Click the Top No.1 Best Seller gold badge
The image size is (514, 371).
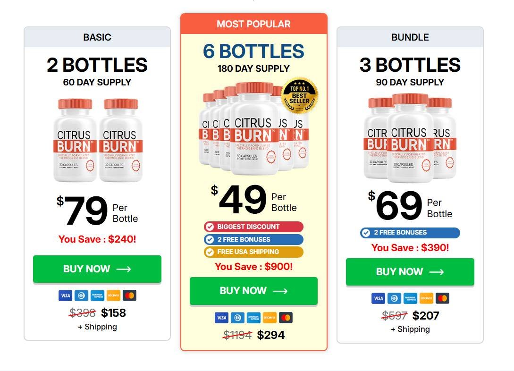point(299,96)
